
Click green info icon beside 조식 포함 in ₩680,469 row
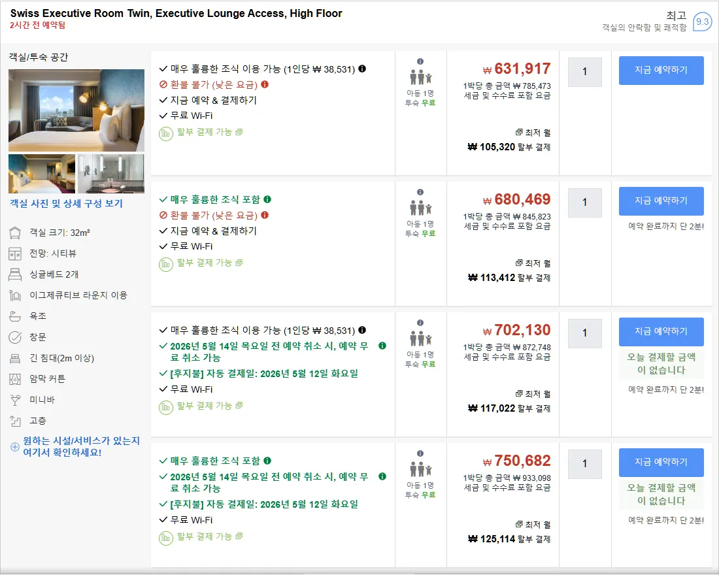[x=267, y=199]
